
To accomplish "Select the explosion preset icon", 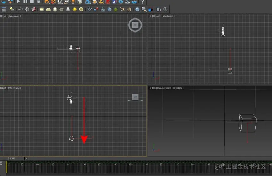I will tap(53, 2).
